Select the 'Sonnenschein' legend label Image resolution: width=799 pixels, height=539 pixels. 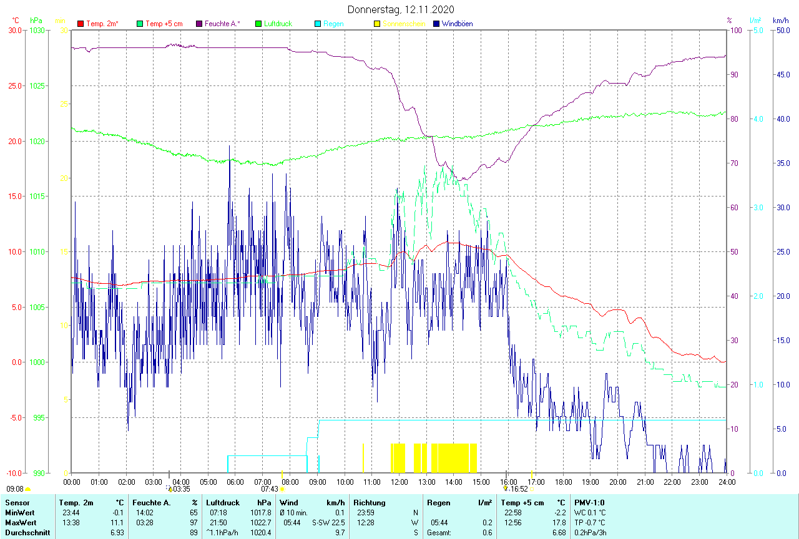tap(404, 24)
